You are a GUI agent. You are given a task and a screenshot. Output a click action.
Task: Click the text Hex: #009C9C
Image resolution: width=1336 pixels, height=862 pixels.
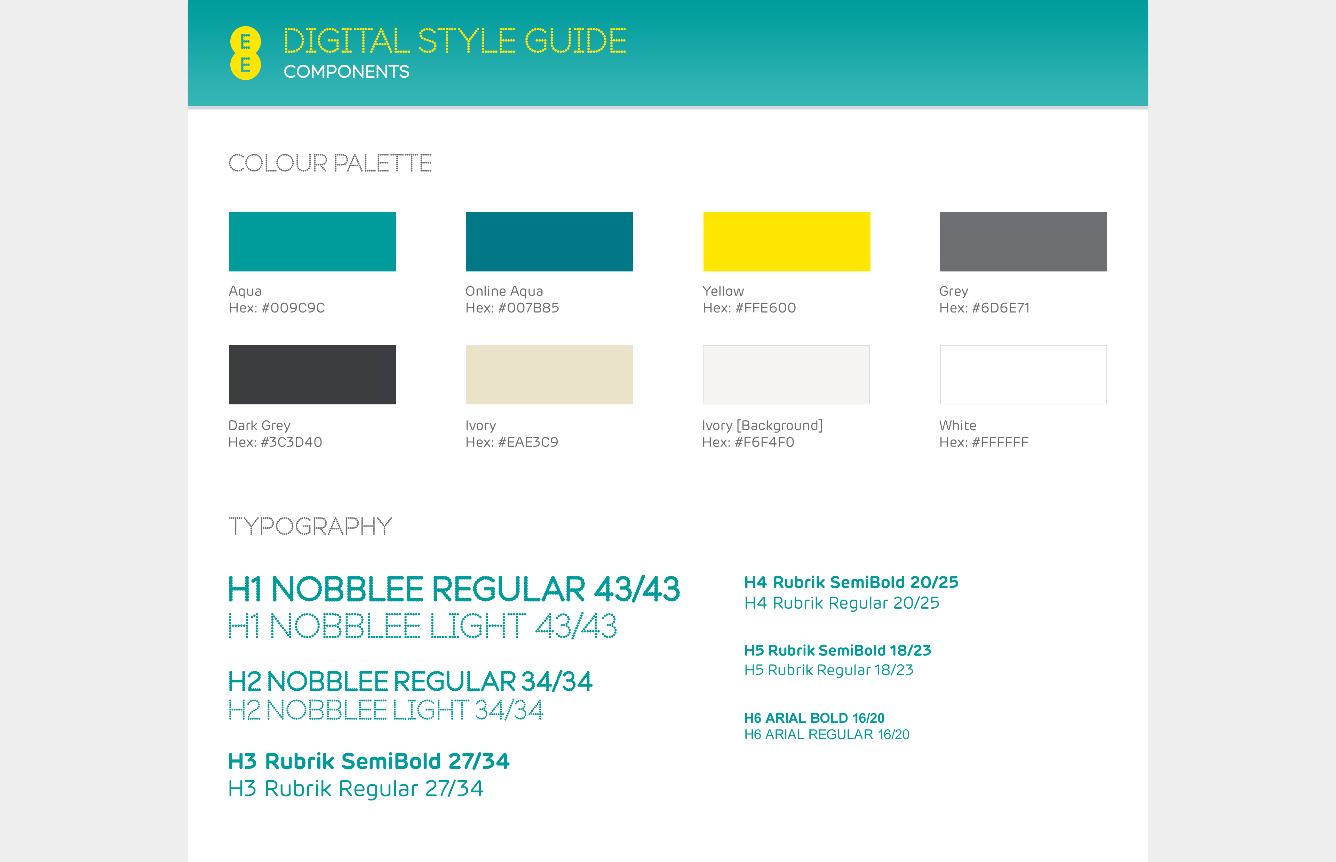[277, 308]
